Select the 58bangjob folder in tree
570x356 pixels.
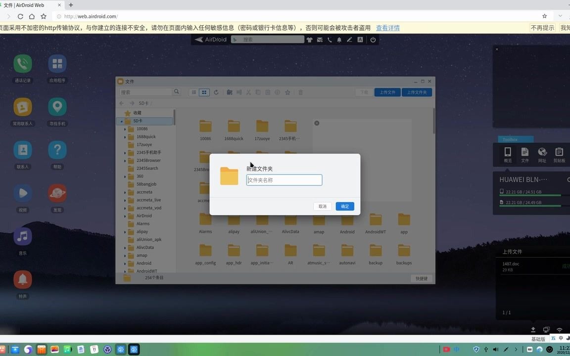(146, 184)
